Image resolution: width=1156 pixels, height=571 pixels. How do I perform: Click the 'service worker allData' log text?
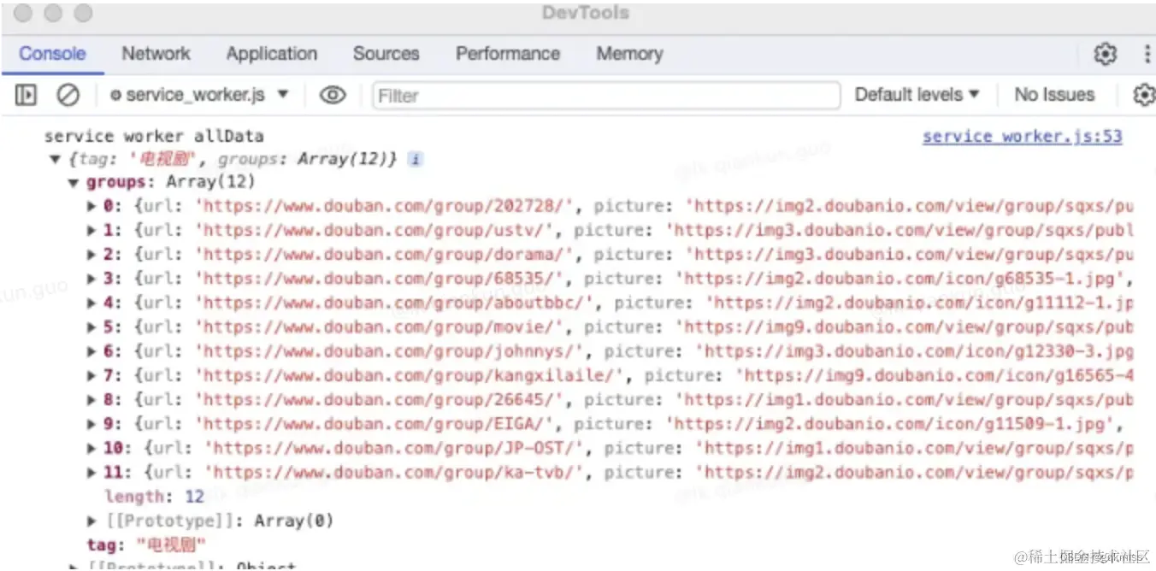(x=154, y=136)
